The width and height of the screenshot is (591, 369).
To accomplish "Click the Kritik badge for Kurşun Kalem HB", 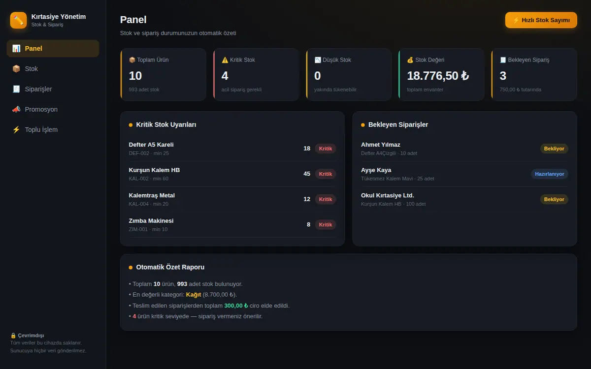I will pyautogui.click(x=326, y=174).
